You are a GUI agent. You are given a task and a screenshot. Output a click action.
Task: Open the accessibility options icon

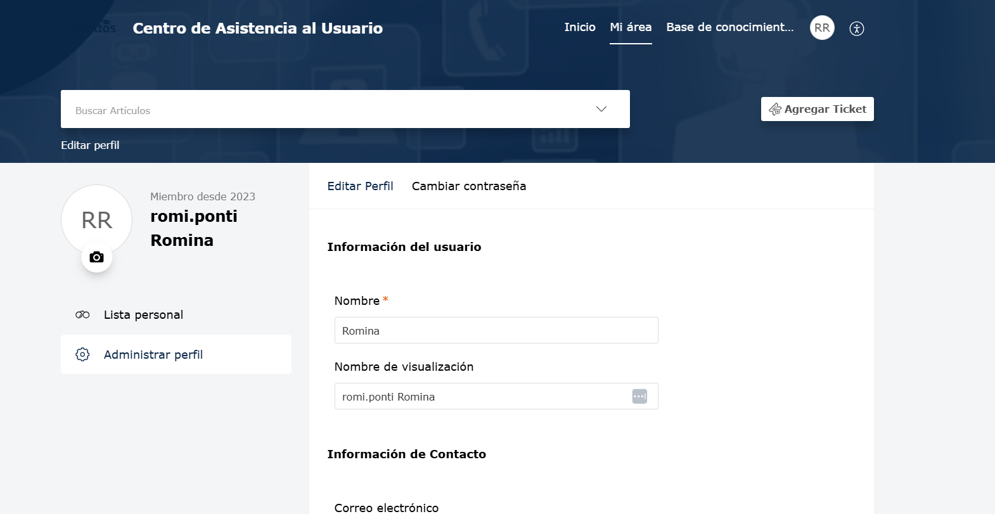click(857, 29)
